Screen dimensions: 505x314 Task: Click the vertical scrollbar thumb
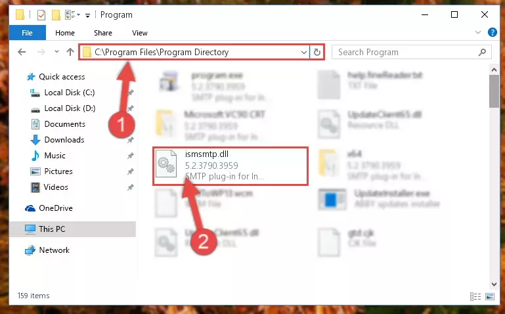coord(494,91)
